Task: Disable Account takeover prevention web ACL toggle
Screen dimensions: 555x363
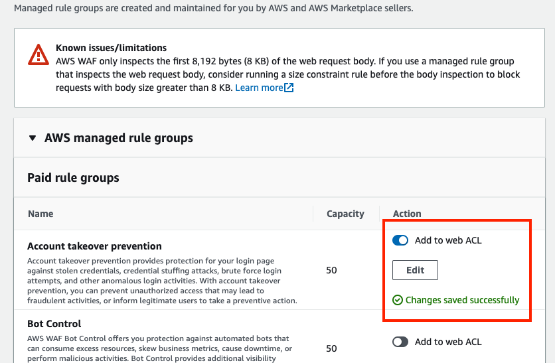Action: [x=400, y=240]
